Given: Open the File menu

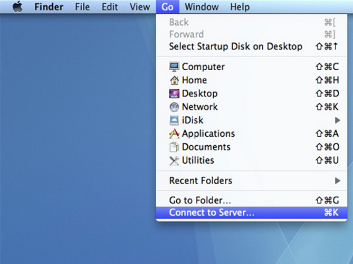Looking at the screenshot, I should coord(82,7).
